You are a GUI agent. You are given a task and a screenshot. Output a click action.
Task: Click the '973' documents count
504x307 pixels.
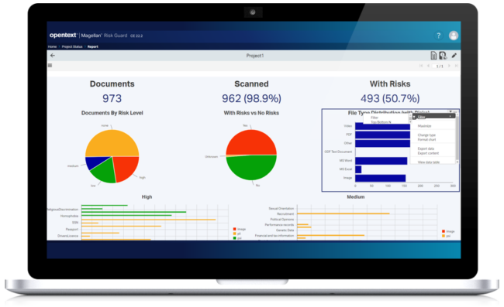(x=112, y=98)
